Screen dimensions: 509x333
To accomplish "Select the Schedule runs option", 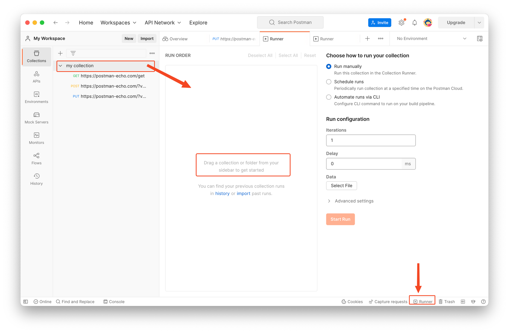I will [x=329, y=82].
